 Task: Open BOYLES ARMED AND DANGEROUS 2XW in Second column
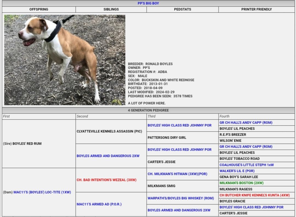[x=108, y=156]
